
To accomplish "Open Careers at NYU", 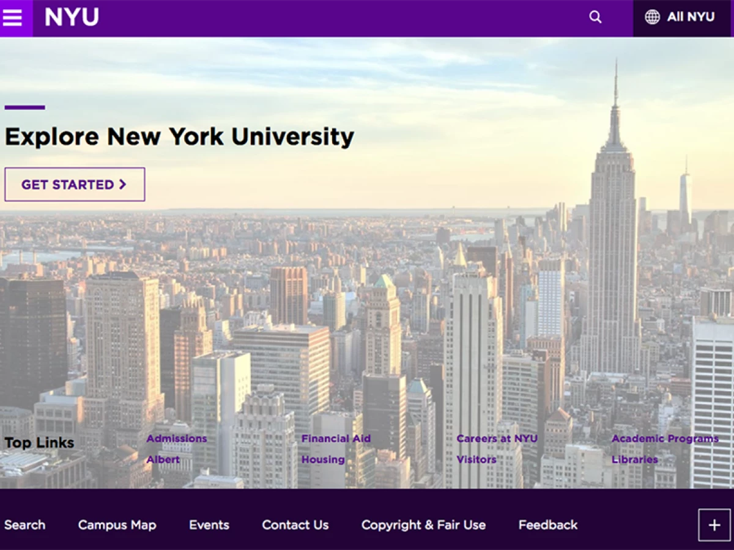I will pyautogui.click(x=497, y=439).
